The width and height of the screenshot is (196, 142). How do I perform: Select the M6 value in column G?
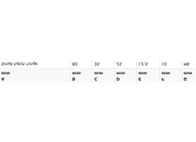coord(186,64)
